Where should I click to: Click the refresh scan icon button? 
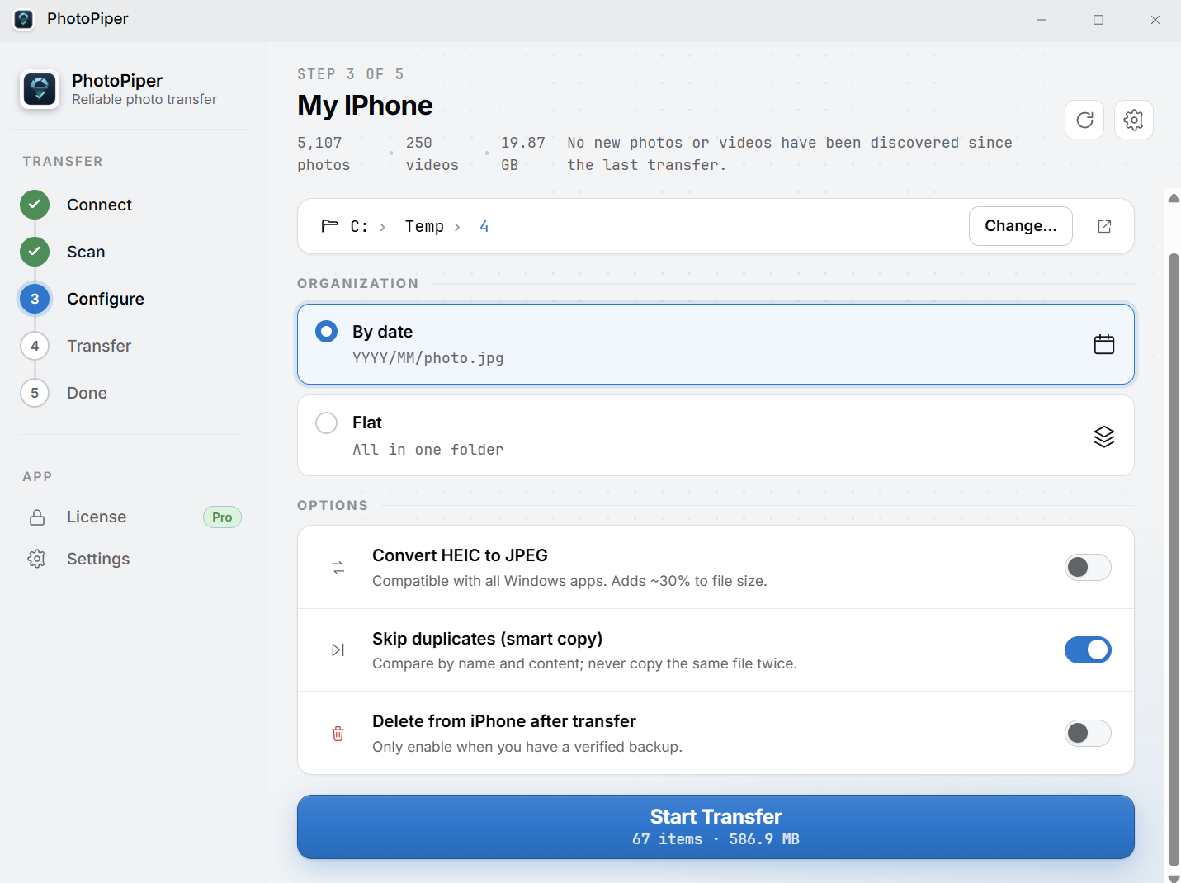pos(1084,120)
